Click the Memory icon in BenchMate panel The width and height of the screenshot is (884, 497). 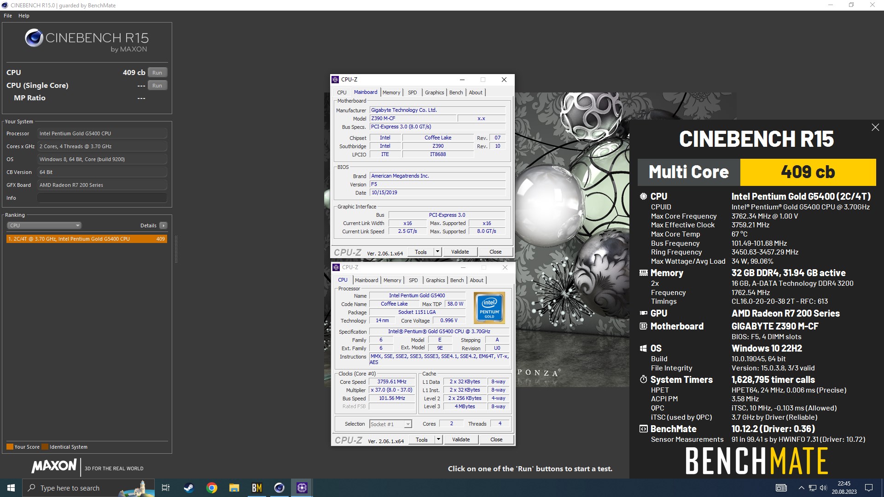coord(643,273)
